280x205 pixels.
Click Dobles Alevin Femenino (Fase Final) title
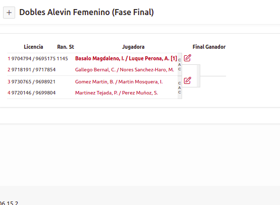[x=86, y=13]
